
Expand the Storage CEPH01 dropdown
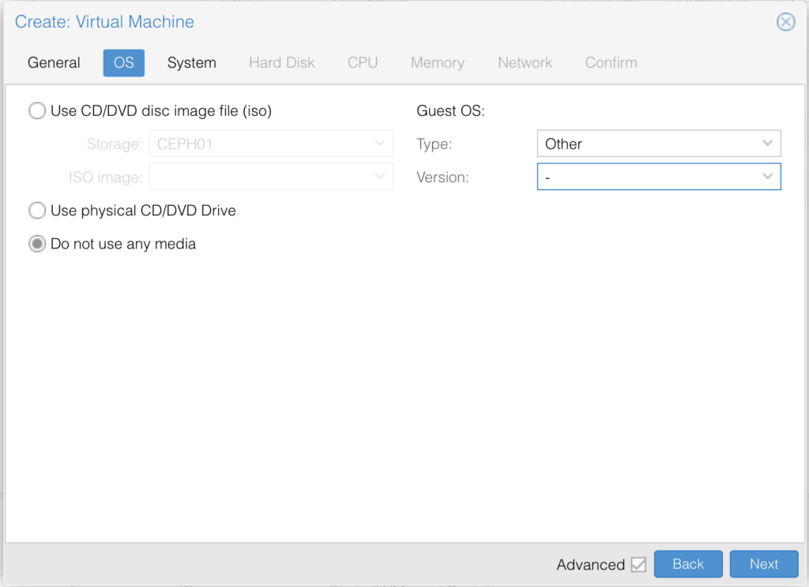[x=380, y=144]
